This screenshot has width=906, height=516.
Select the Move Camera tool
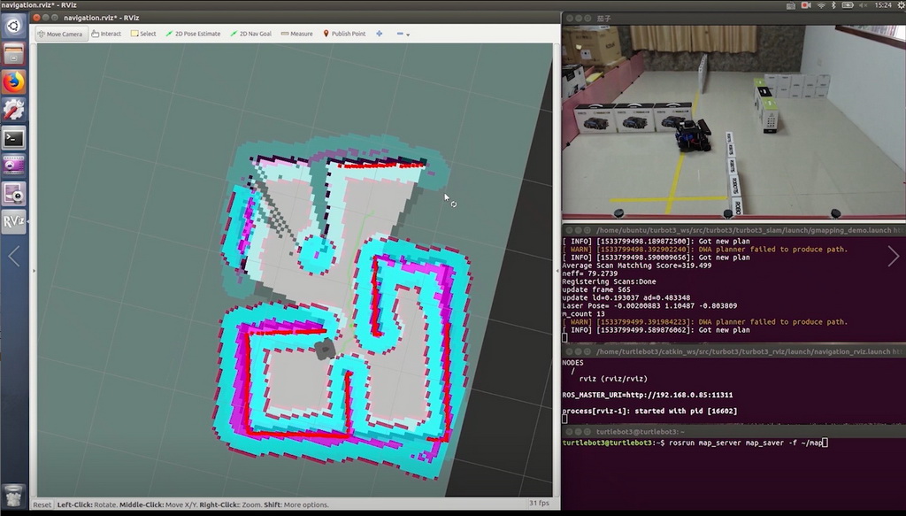pyautogui.click(x=60, y=34)
